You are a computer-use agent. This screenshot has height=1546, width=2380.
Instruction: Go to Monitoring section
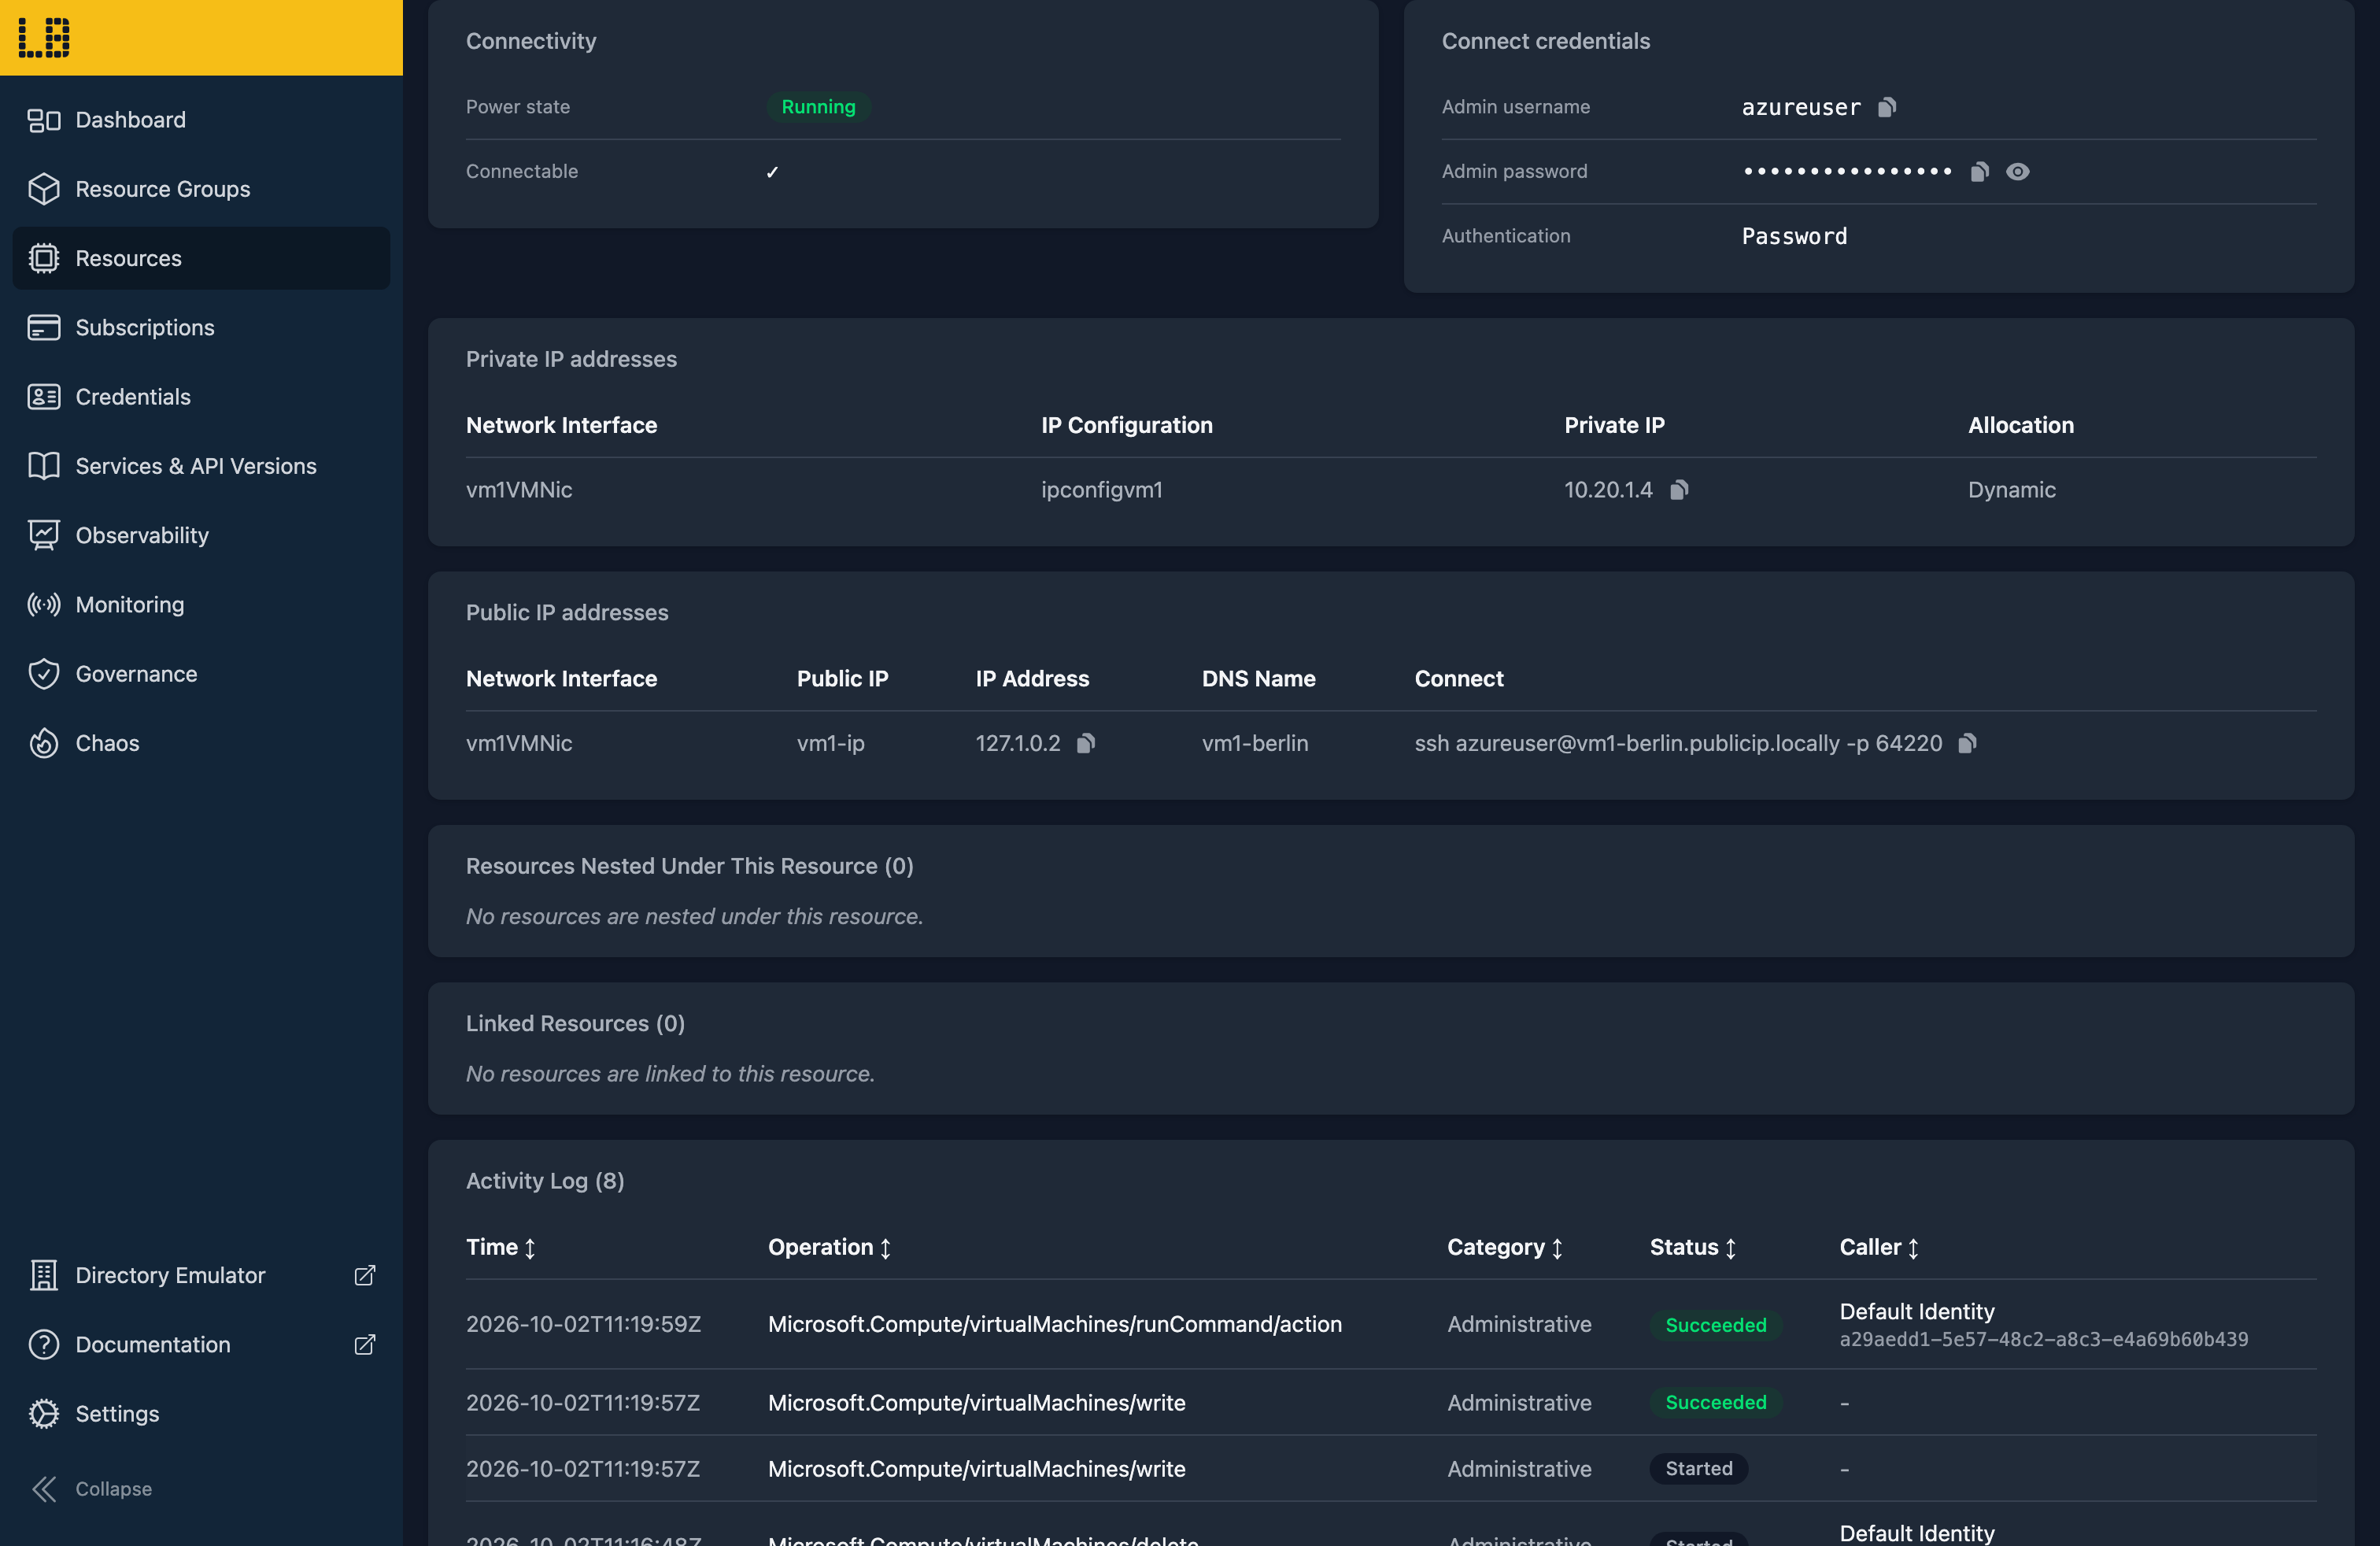(x=201, y=604)
